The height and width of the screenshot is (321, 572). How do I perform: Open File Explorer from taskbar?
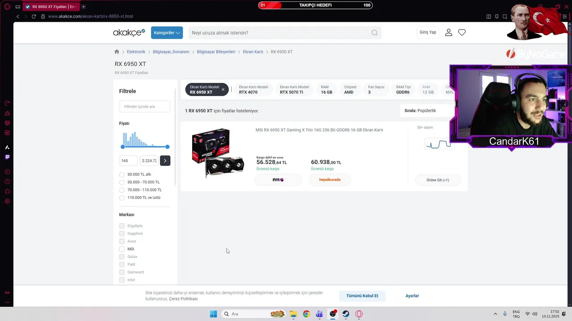coord(293,314)
